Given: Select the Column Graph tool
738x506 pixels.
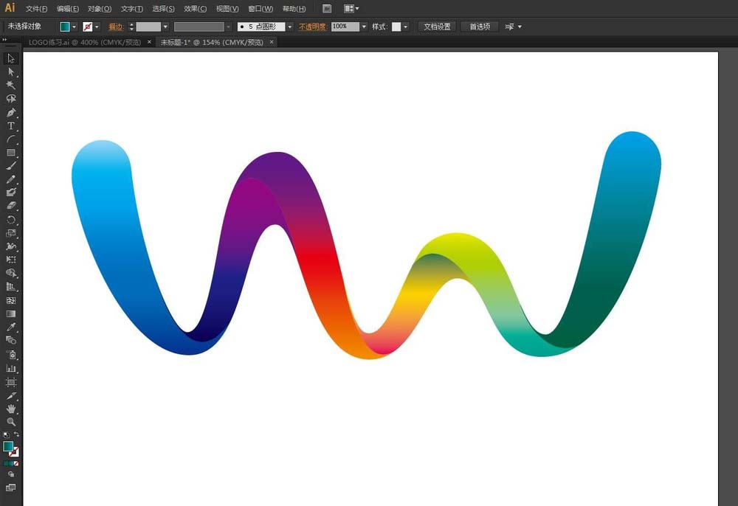Looking at the screenshot, I should click(x=11, y=368).
